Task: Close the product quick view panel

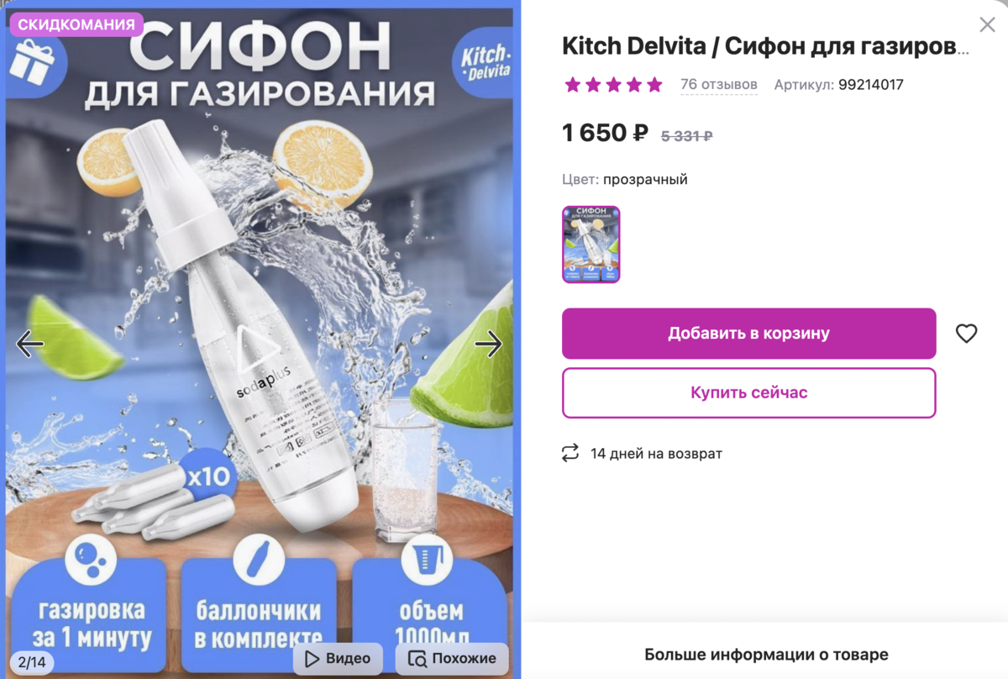Action: [x=987, y=24]
